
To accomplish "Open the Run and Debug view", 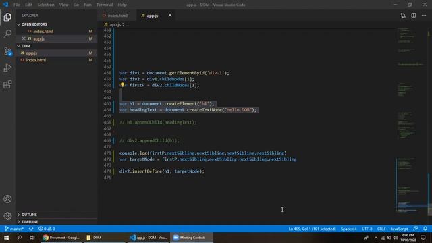I will [x=7, y=67].
